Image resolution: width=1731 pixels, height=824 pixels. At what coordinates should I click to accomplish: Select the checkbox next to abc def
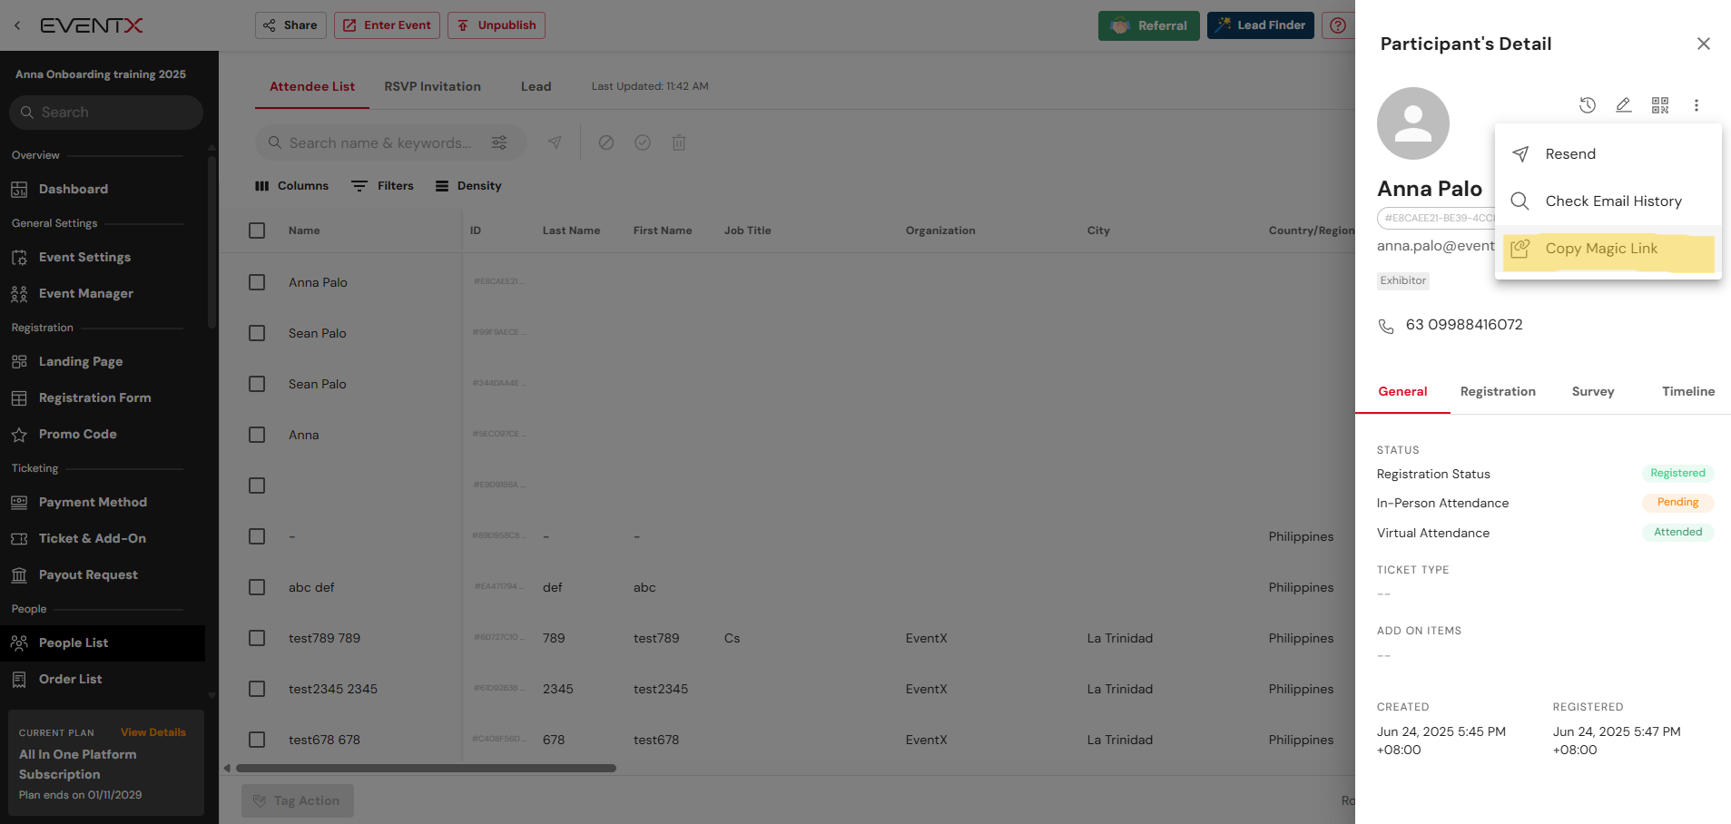[257, 587]
